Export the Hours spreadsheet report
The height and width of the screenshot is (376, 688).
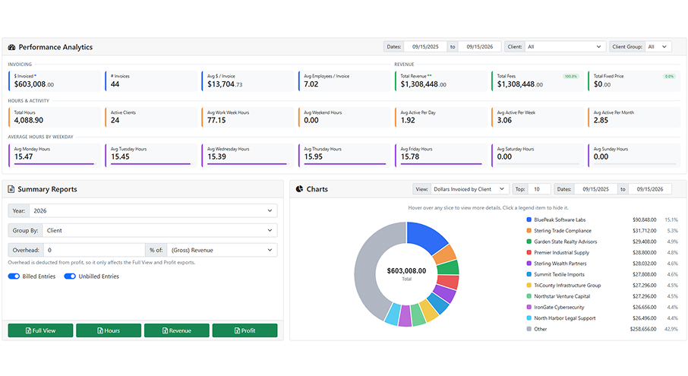(x=109, y=330)
